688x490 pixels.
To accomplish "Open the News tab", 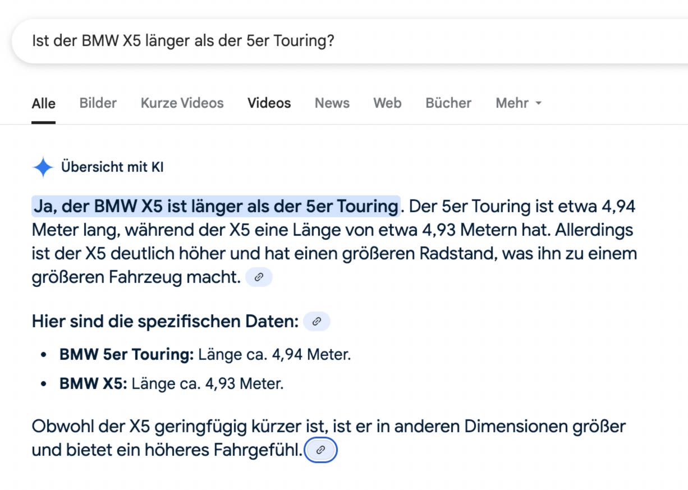I will tap(332, 103).
